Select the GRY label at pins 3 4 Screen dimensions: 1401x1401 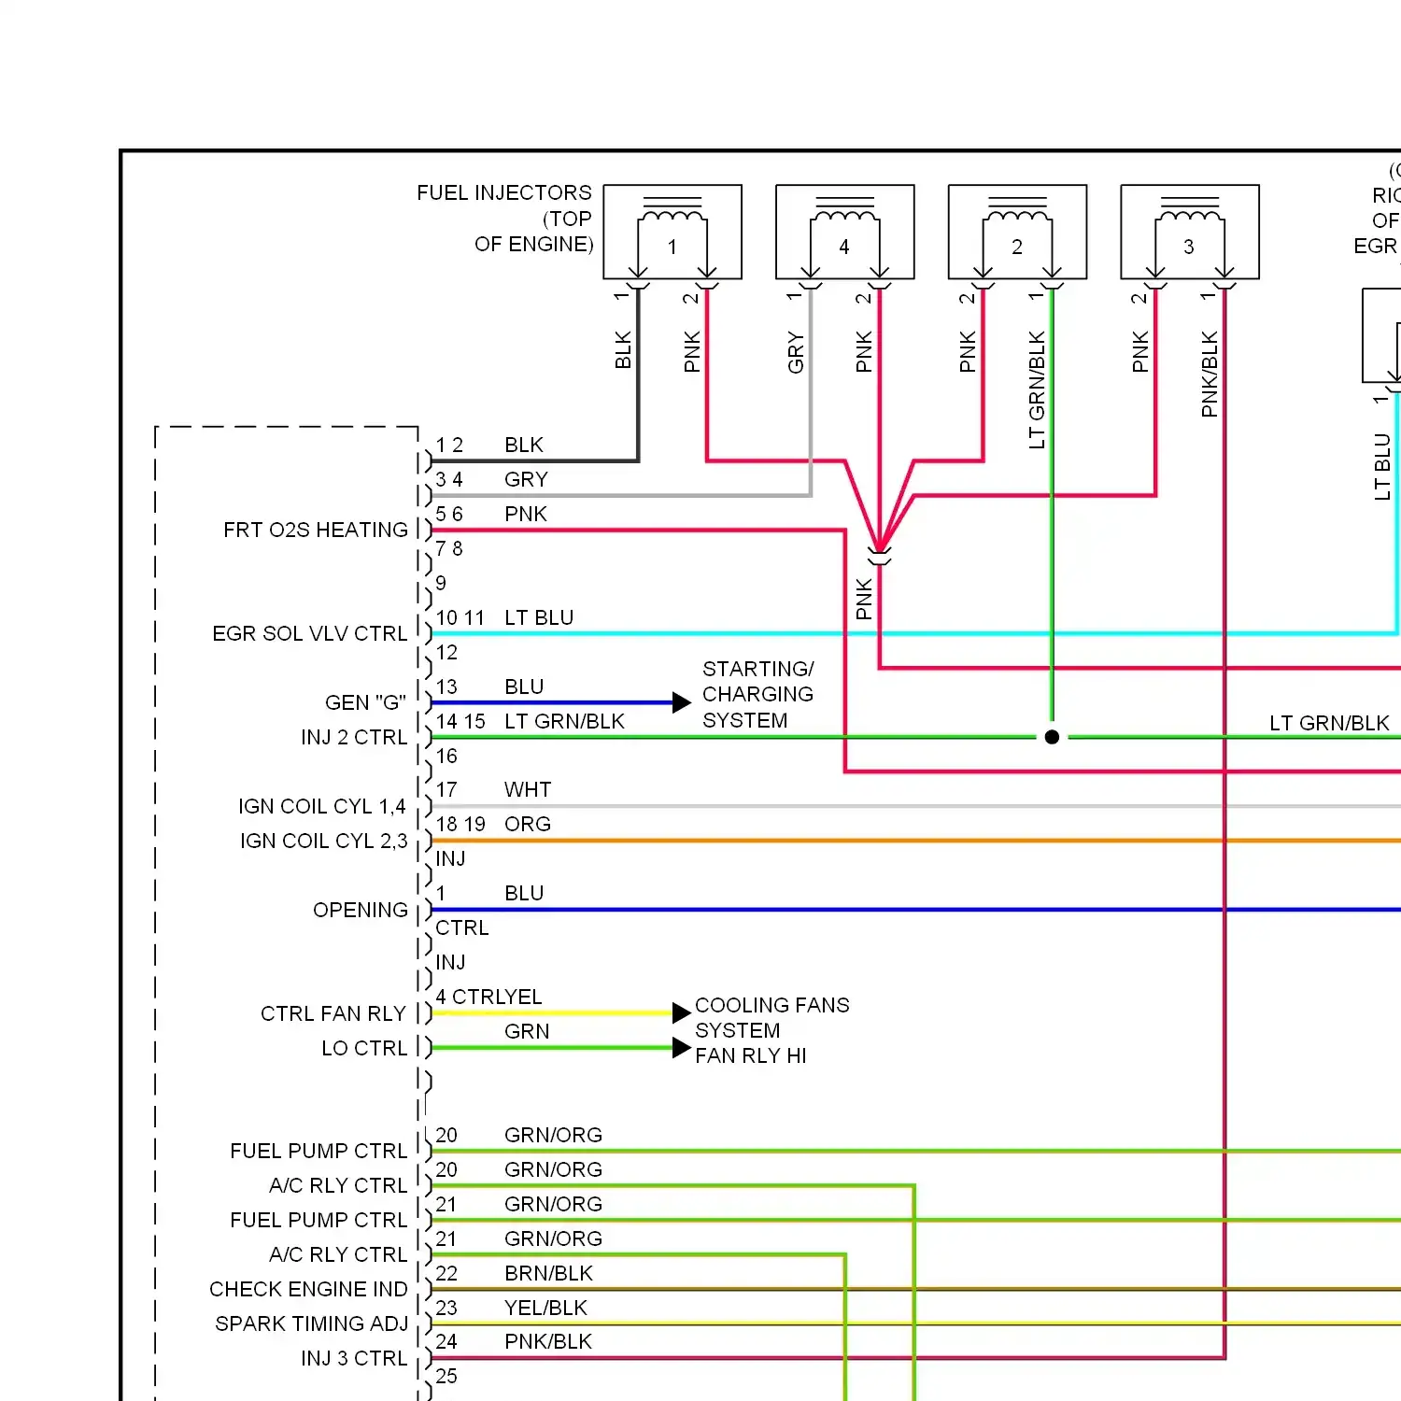click(526, 480)
